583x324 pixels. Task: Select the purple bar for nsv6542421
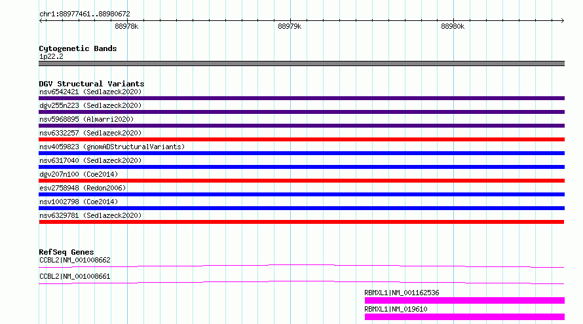(x=301, y=98)
